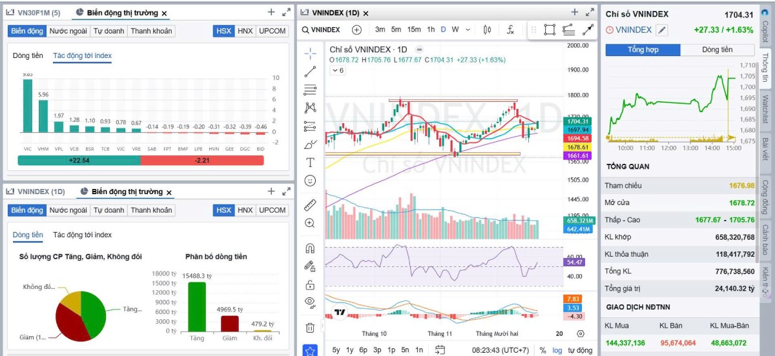Open the Bài viết sidebar tab

(x=765, y=150)
